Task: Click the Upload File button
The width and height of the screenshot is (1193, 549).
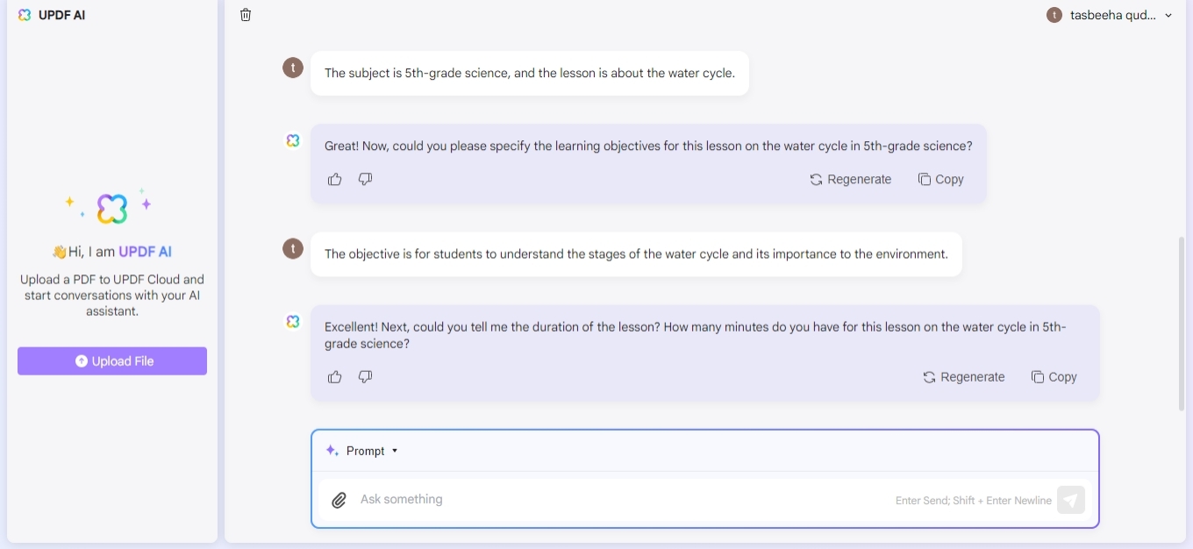Action: tap(112, 360)
